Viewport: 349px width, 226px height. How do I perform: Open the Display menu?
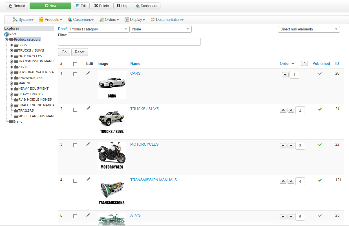tap(135, 20)
